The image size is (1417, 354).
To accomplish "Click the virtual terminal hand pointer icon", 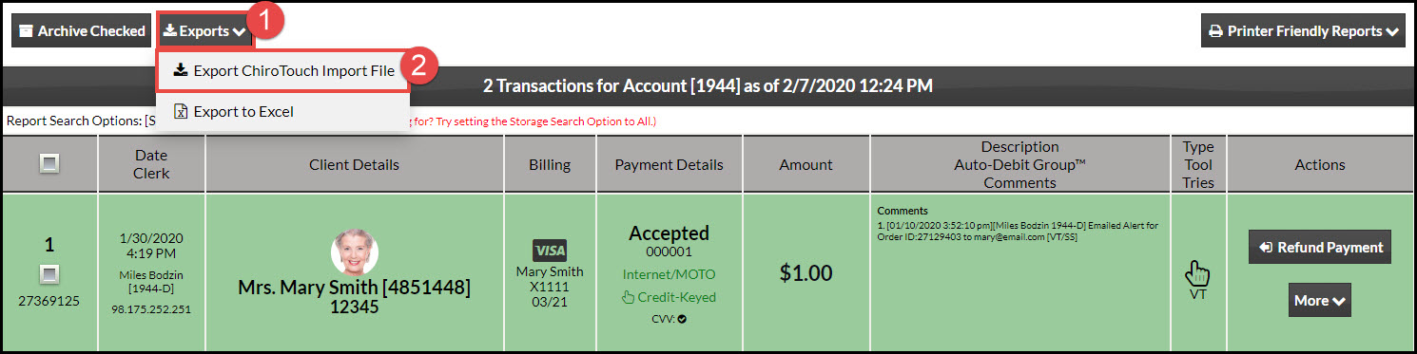I will pos(1198,274).
